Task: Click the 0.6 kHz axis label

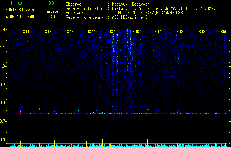Action: (3, 140)
